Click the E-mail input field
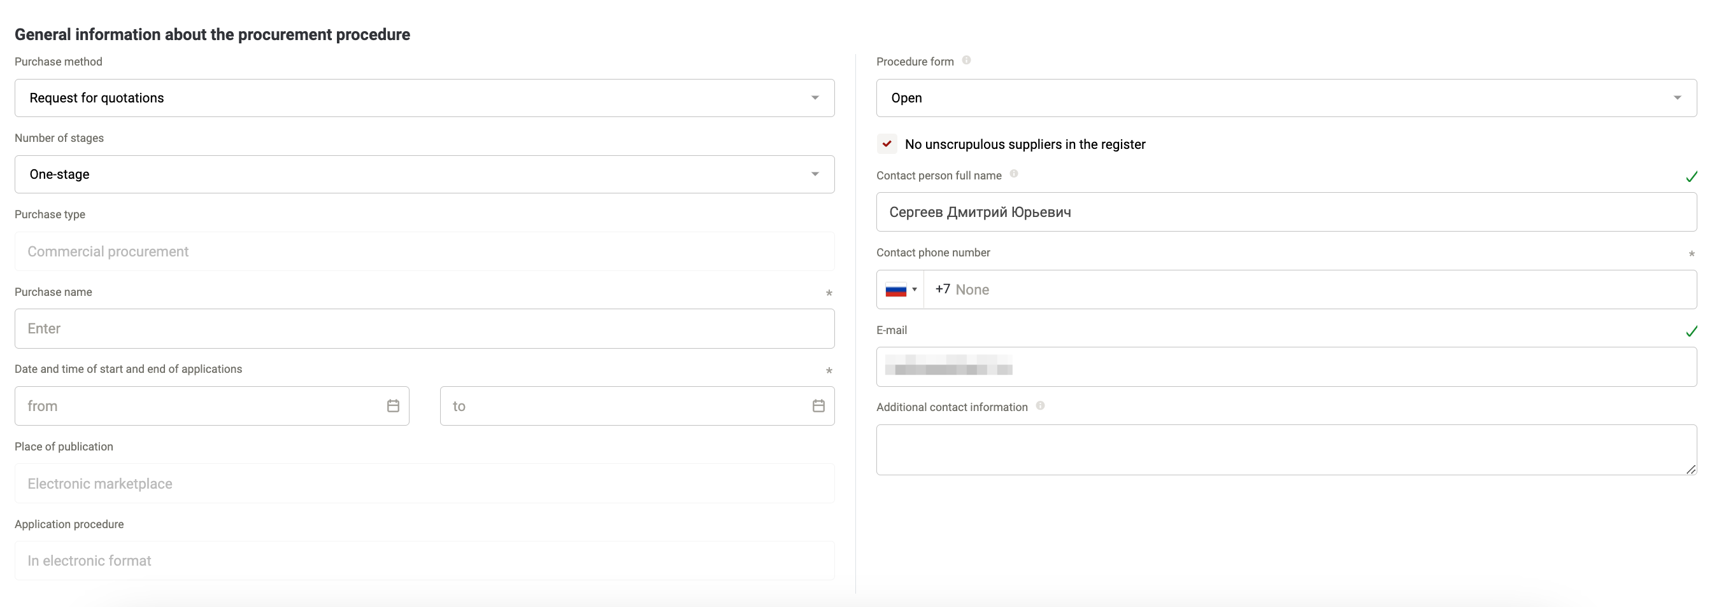 click(1286, 366)
